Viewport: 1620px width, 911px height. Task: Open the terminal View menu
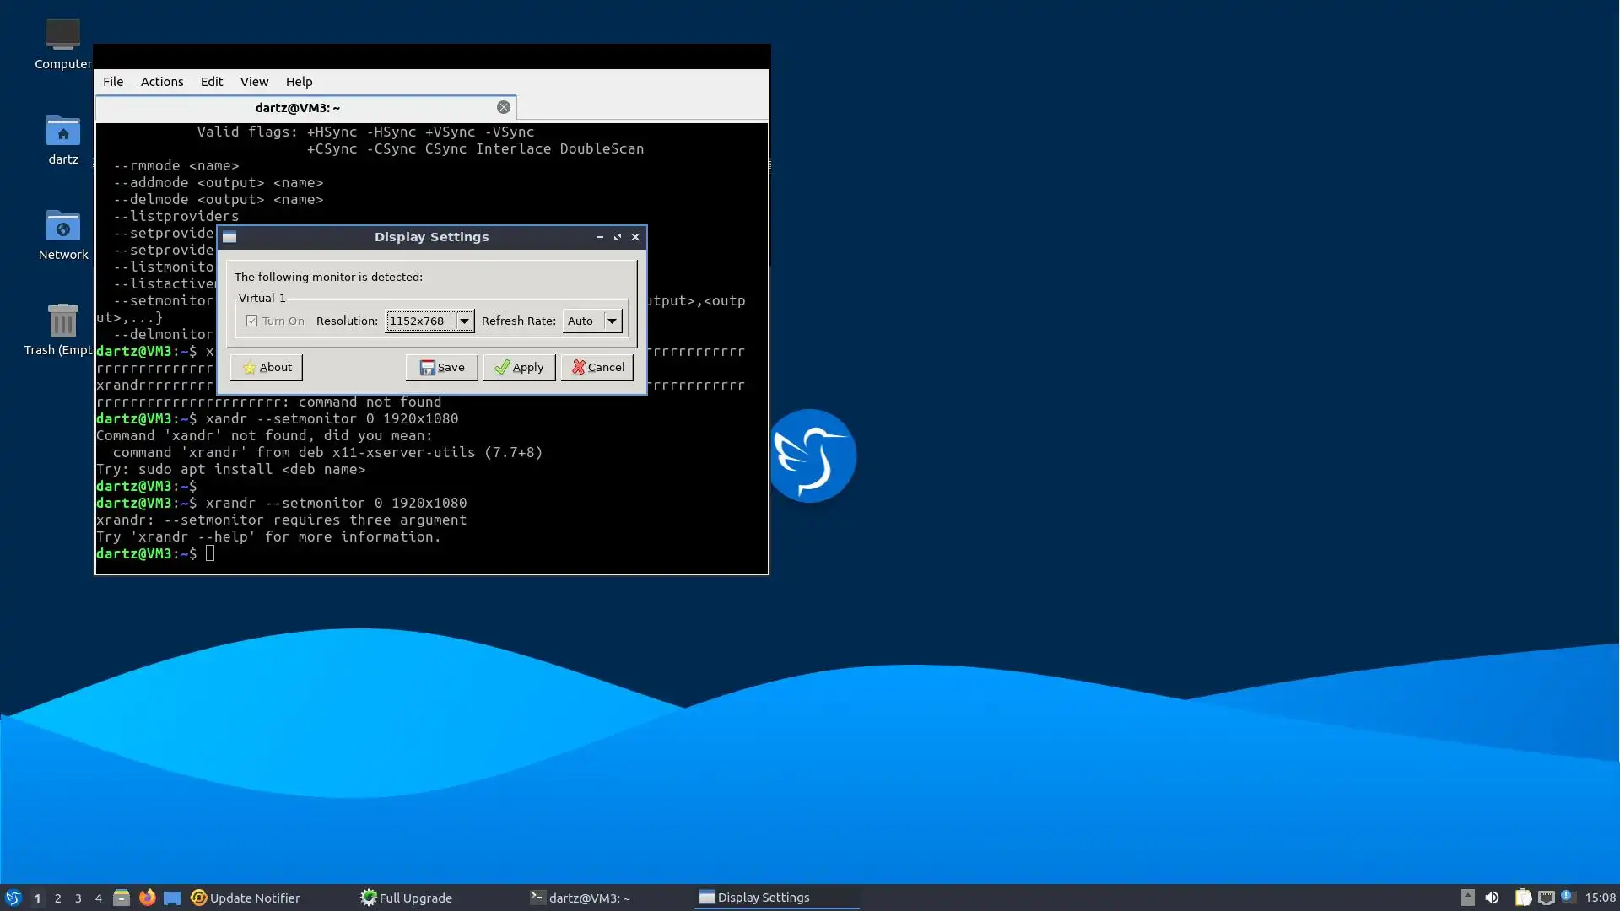pos(254,82)
